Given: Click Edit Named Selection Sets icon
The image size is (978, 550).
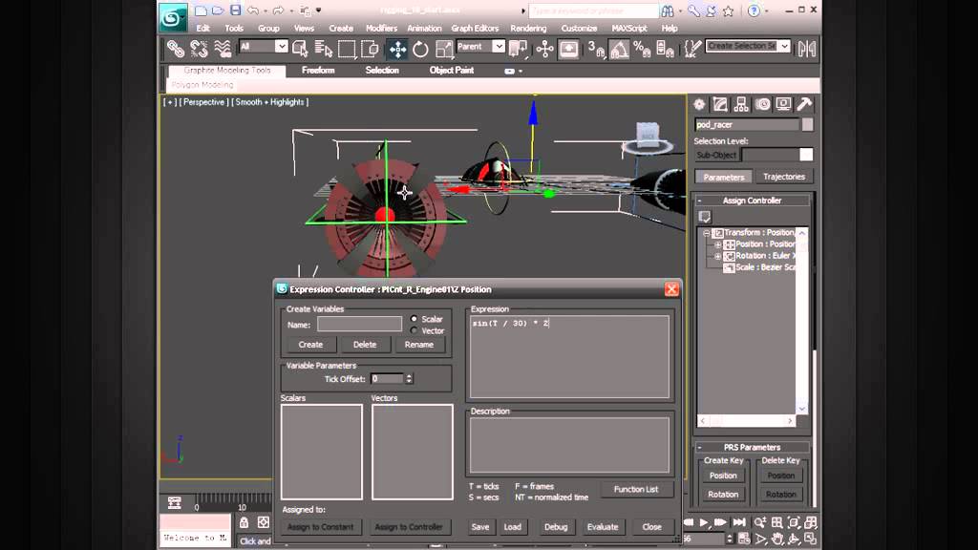Looking at the screenshot, I should (x=691, y=48).
